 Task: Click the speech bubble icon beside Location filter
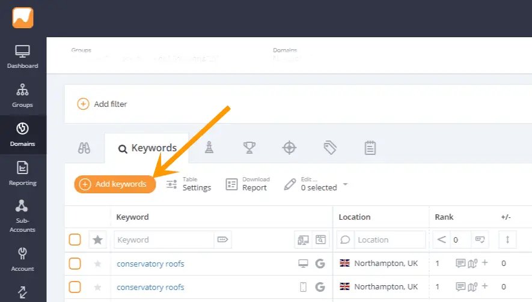tap(346, 240)
